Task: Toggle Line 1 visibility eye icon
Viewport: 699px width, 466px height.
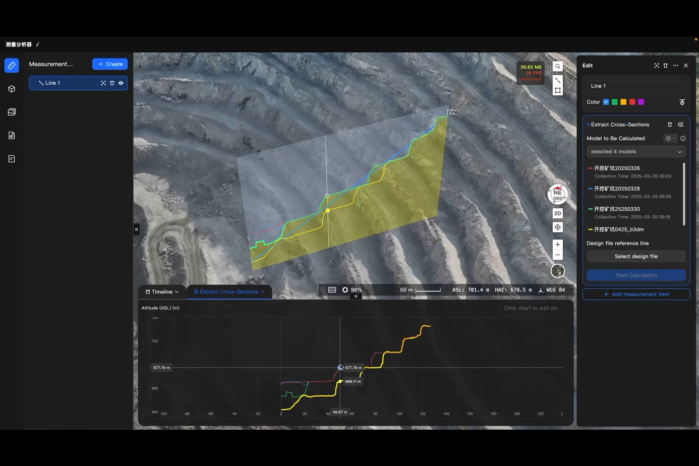Action: coord(121,83)
